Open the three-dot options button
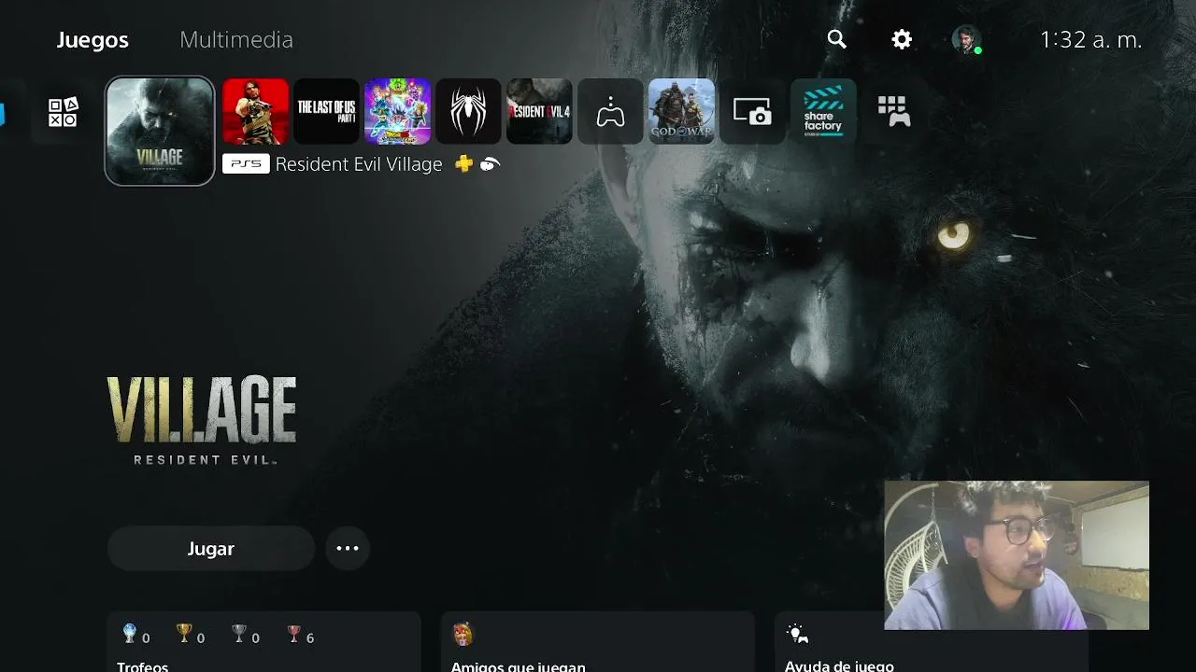This screenshot has height=672, width=1196. click(x=348, y=549)
